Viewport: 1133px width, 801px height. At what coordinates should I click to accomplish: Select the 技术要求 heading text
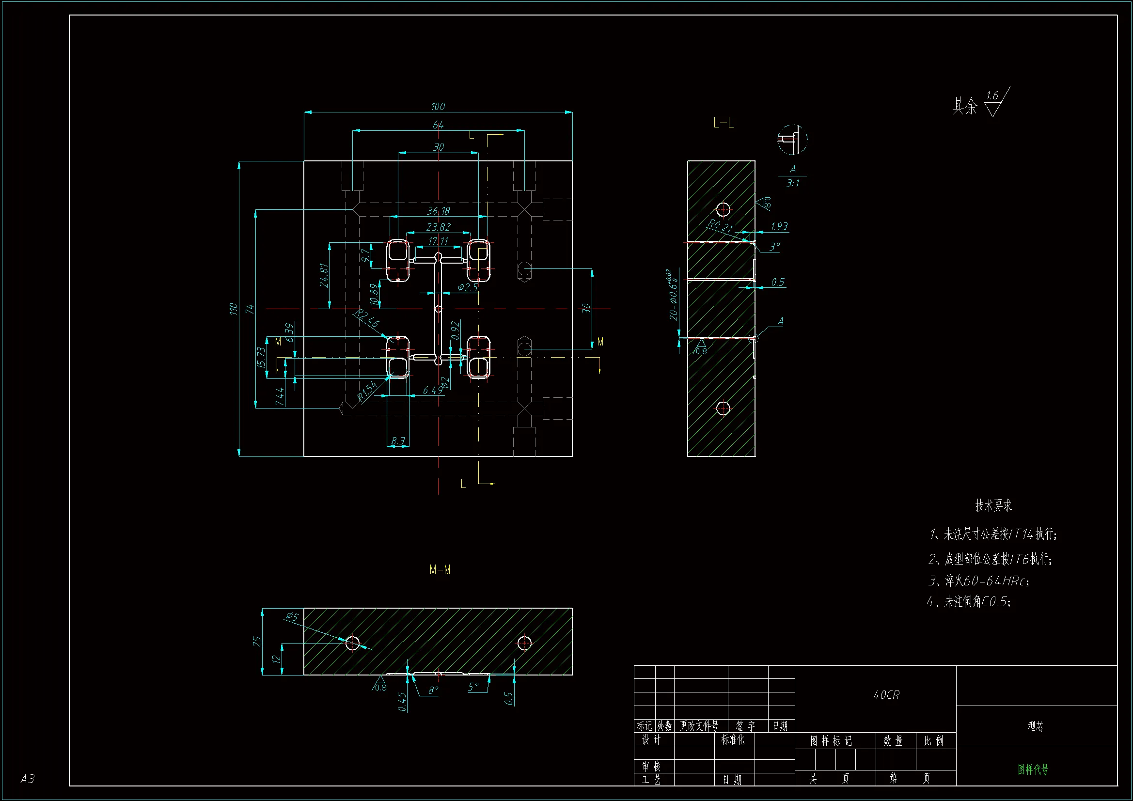pyautogui.click(x=993, y=505)
